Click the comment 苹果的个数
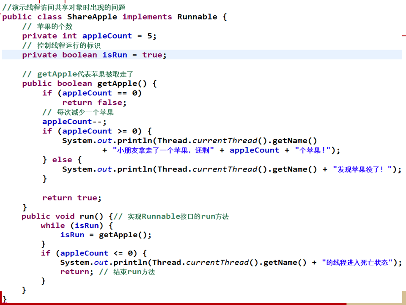The image size is (406, 305). (x=47, y=26)
